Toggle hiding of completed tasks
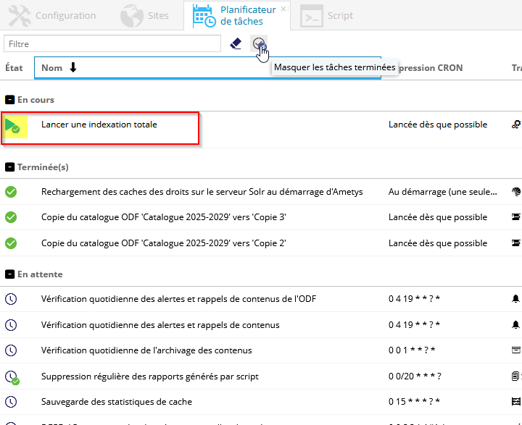Image resolution: width=522 pixels, height=425 pixels. click(259, 44)
